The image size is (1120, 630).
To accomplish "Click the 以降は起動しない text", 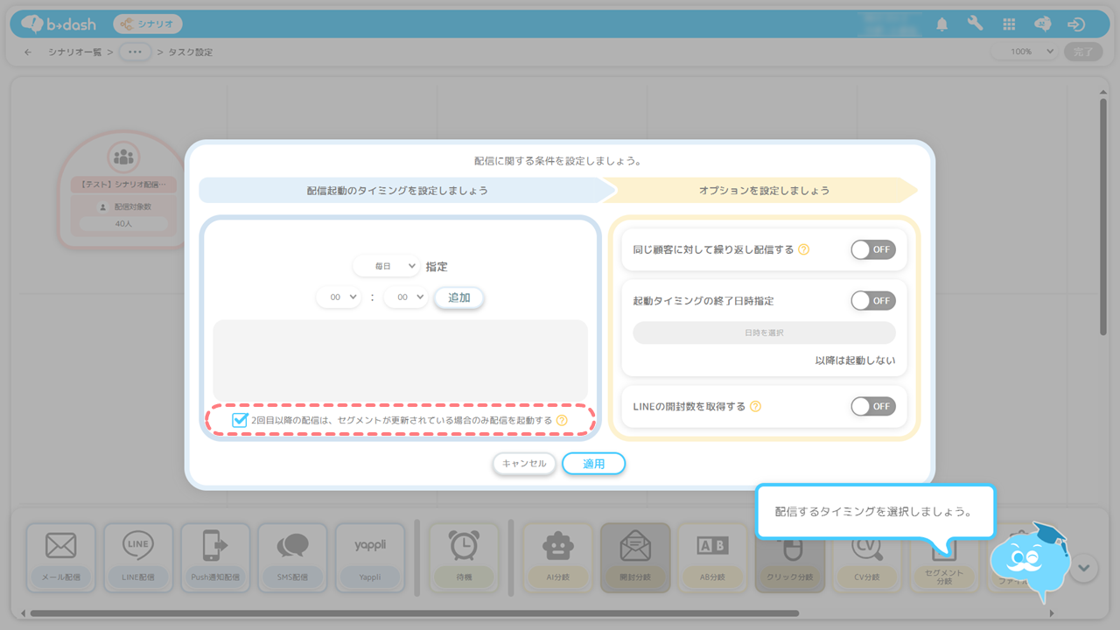I will point(855,360).
